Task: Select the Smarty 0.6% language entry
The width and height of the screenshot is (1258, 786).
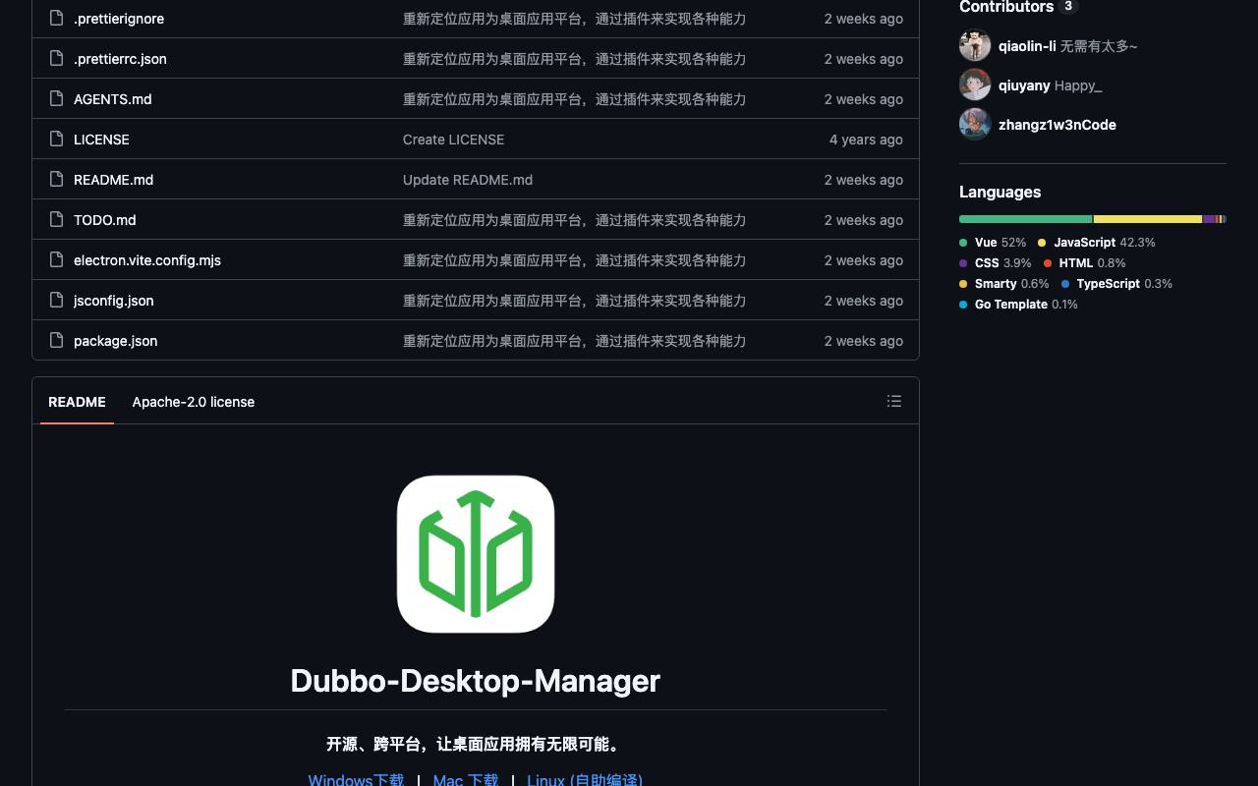Action: [x=1004, y=284]
